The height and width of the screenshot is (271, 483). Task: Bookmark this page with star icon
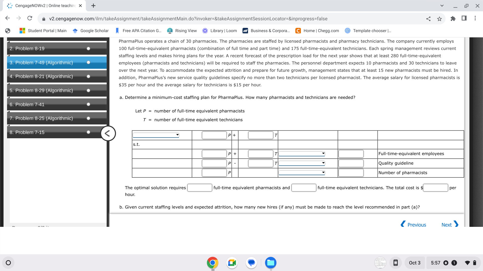(x=439, y=19)
